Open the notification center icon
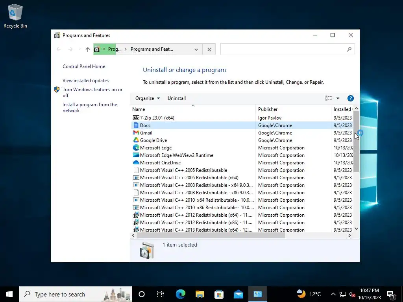Image resolution: width=403 pixels, height=302 pixels. pyautogui.click(x=391, y=294)
